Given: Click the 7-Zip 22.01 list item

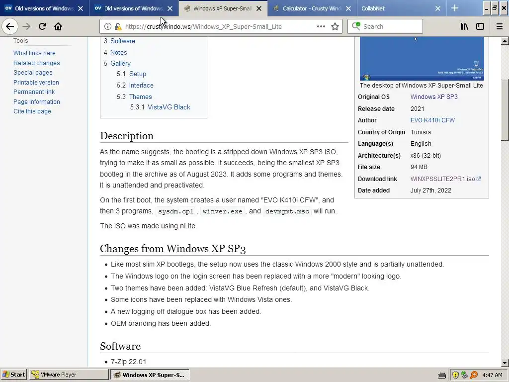Looking at the screenshot, I should (x=129, y=362).
